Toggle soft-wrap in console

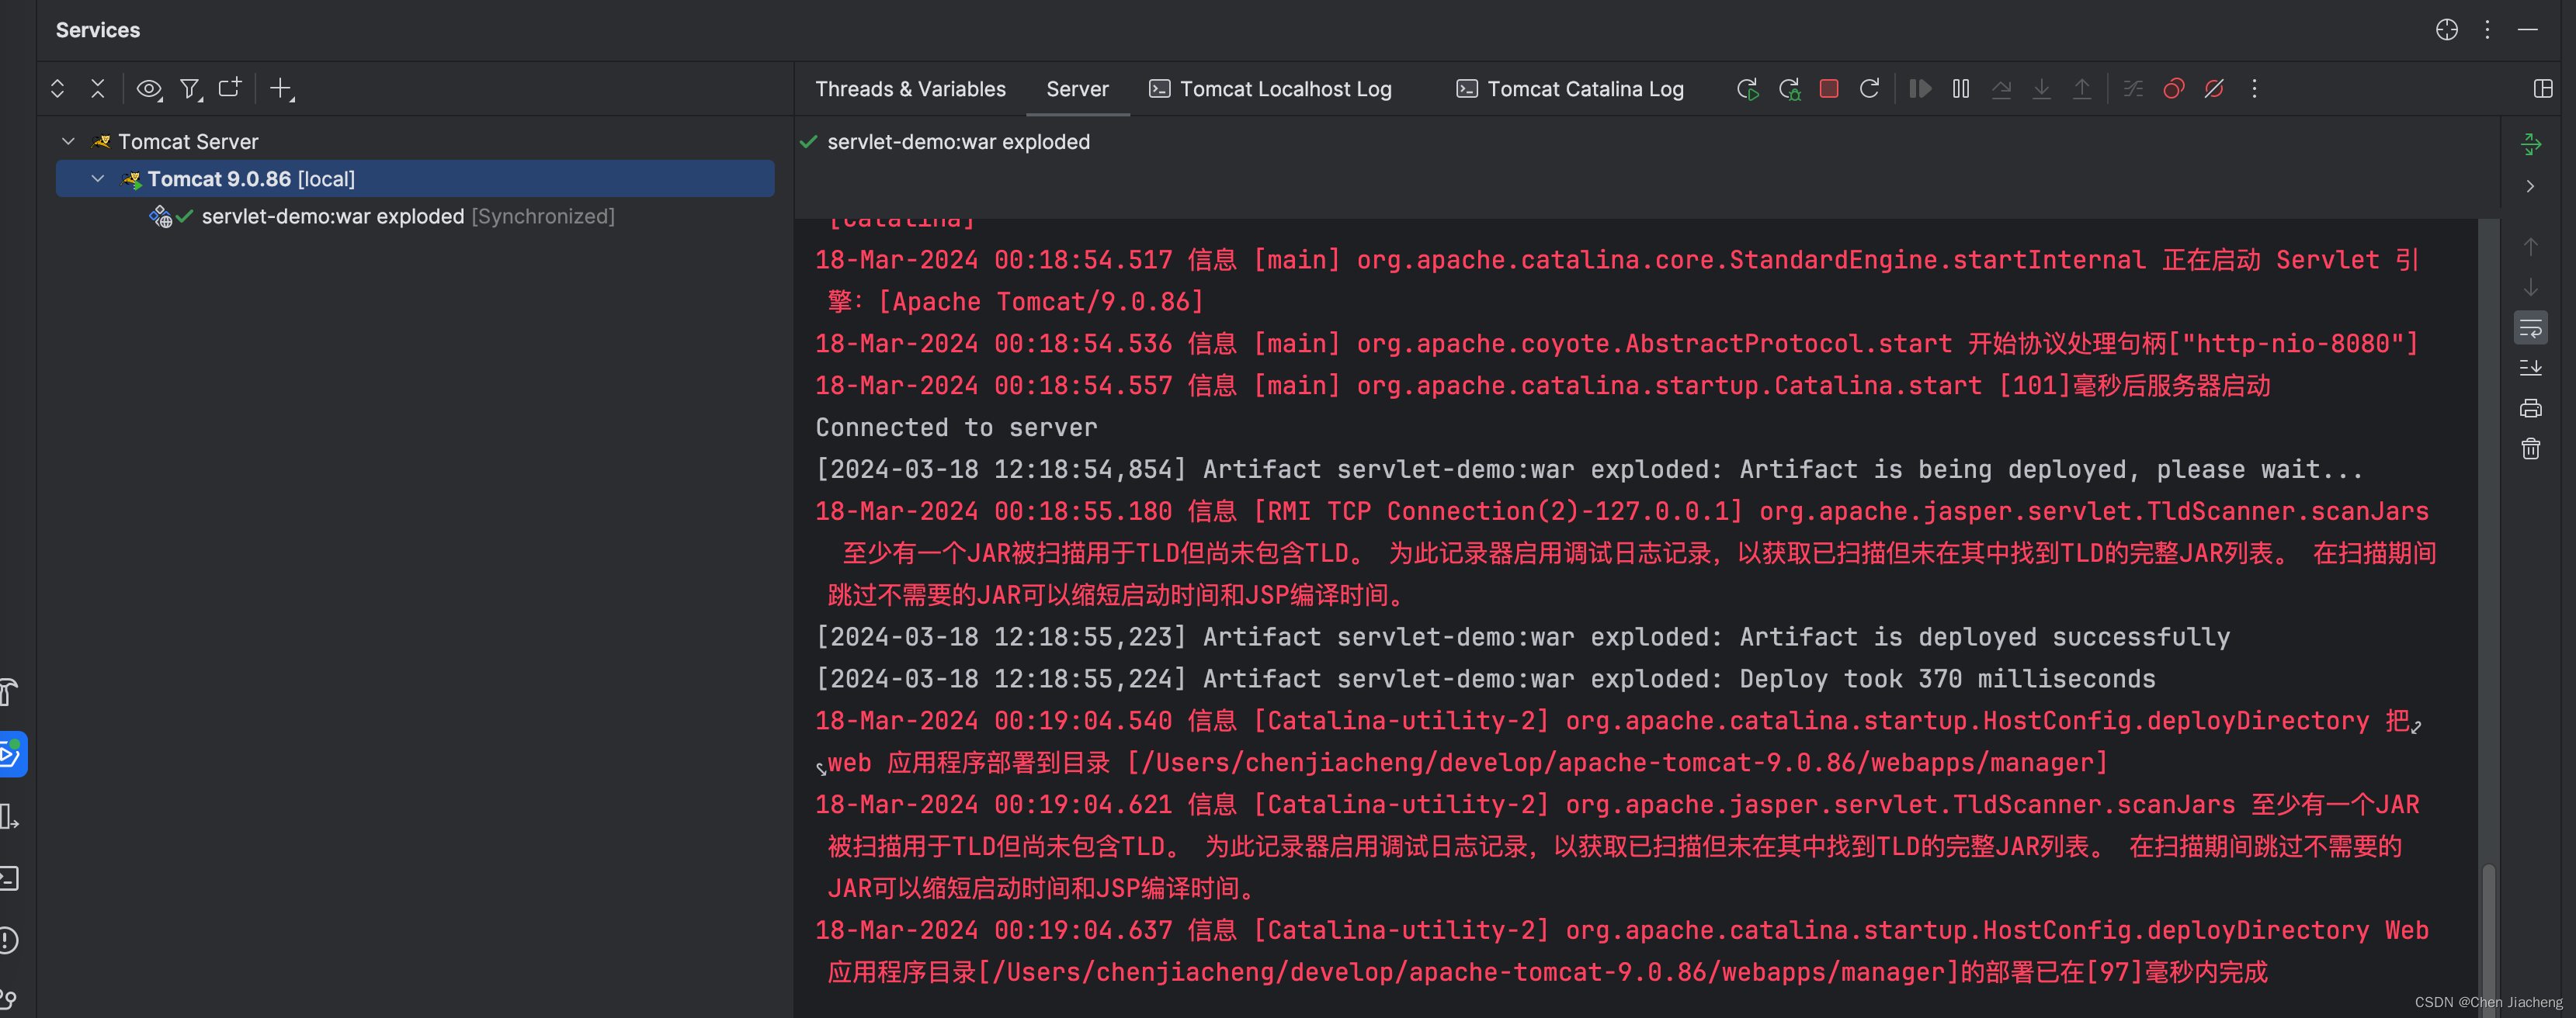(x=2530, y=327)
